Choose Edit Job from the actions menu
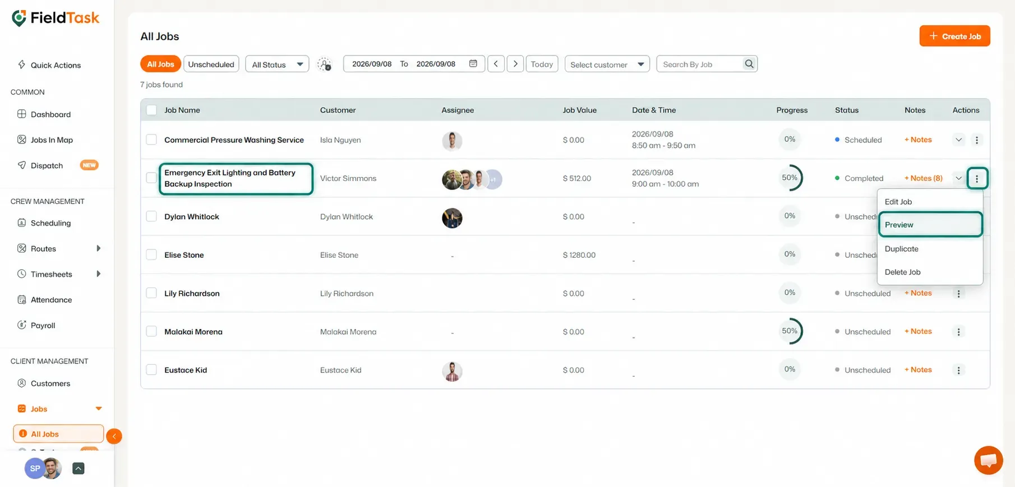Viewport: 1015px width, 487px height. (930, 202)
